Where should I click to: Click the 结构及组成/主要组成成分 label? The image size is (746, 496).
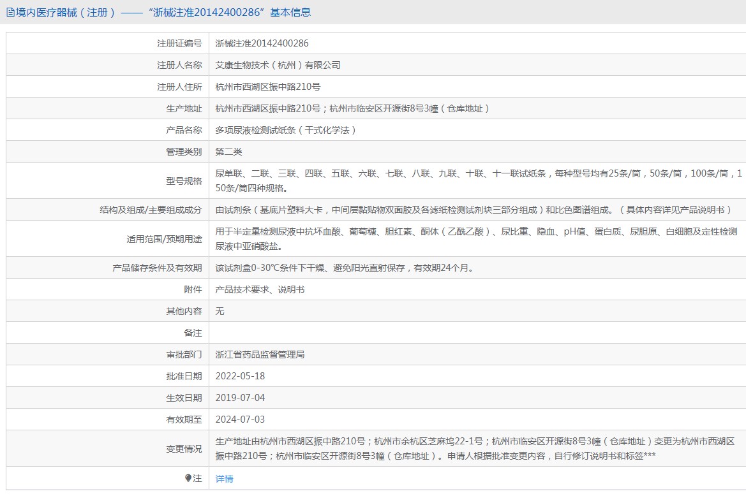151,210
